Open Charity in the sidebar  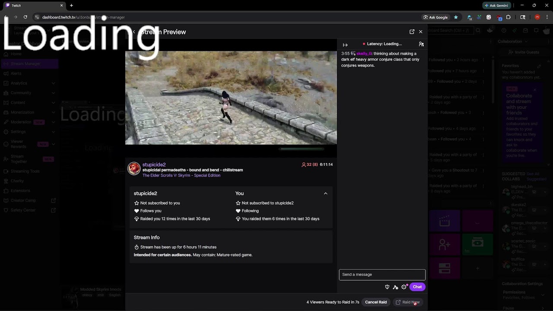(29, 181)
